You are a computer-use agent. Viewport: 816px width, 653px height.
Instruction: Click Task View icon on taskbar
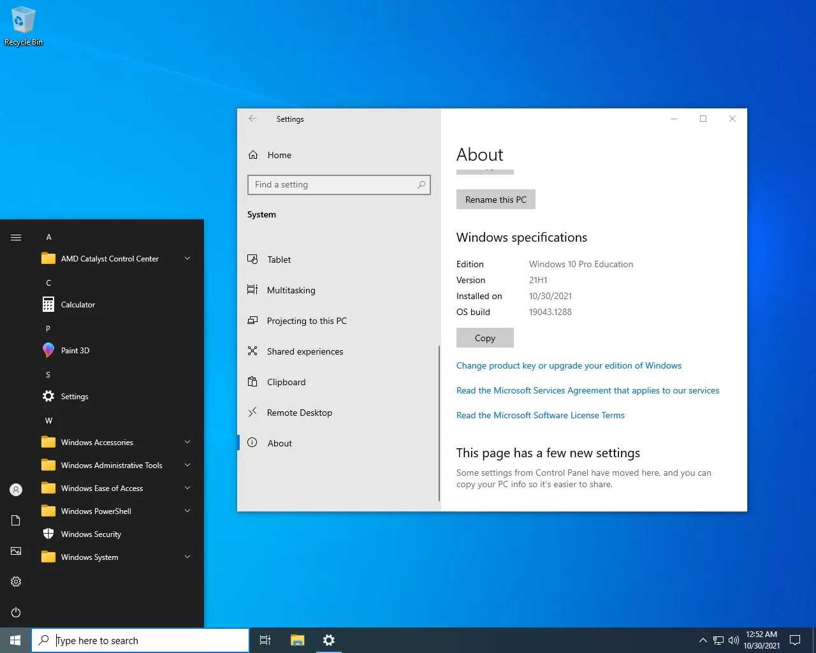(265, 640)
